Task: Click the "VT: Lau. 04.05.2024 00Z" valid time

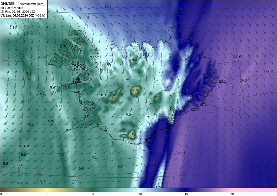Action: click(x=17, y=15)
